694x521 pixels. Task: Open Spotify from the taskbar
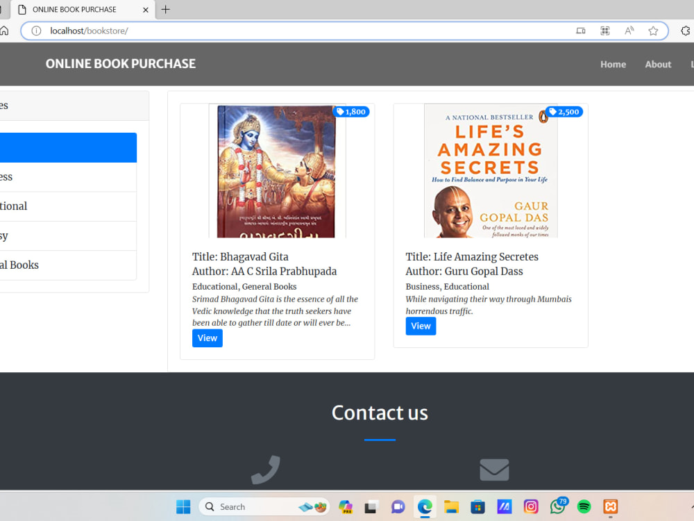click(x=584, y=507)
